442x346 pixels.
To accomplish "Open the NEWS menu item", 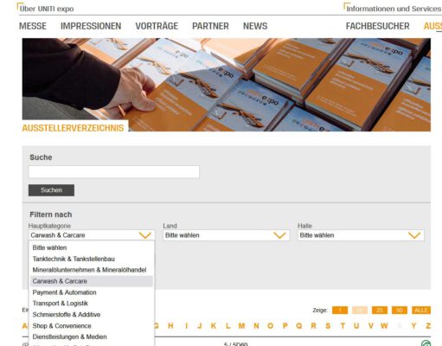I will coord(255,26).
